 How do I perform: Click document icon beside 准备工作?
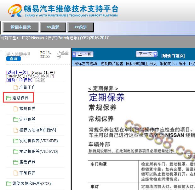(x=16, y=87)
